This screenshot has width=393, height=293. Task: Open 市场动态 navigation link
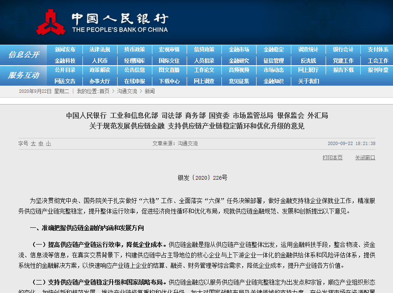coord(274,70)
